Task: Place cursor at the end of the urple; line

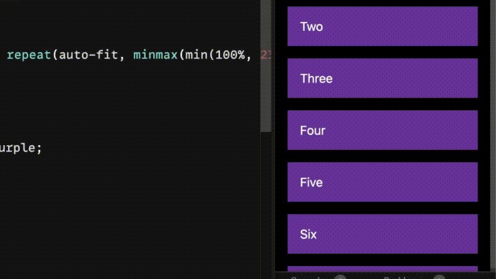Action: 42,148
